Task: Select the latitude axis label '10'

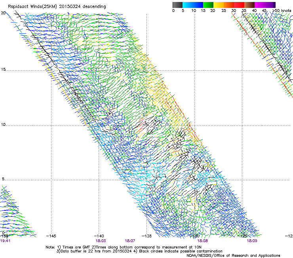Action: pyautogui.click(x=3, y=125)
